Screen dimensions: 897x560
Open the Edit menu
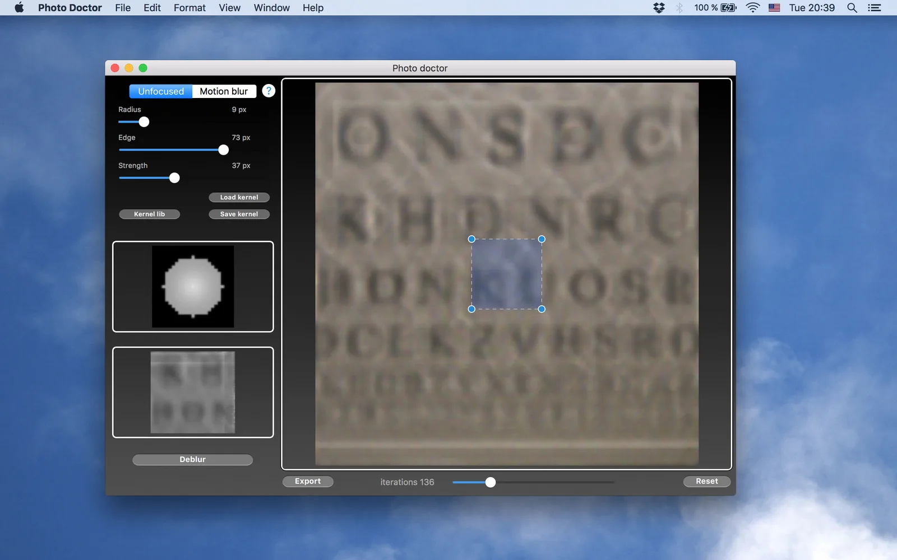tap(152, 8)
